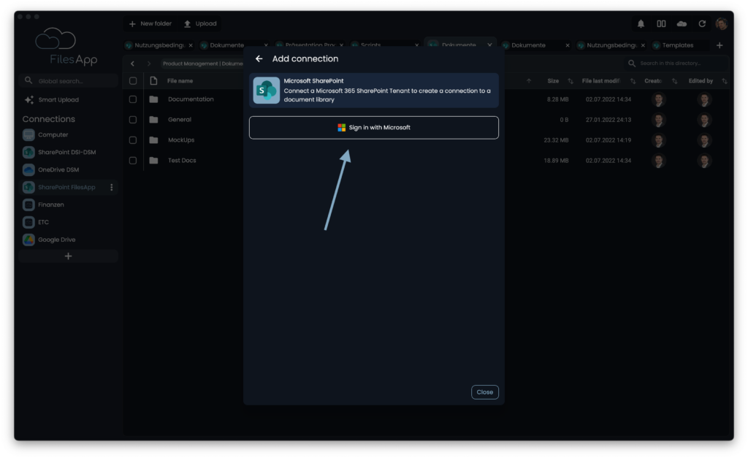The width and height of the screenshot is (748, 458).
Task: Open the MockUps folder
Action: click(181, 140)
